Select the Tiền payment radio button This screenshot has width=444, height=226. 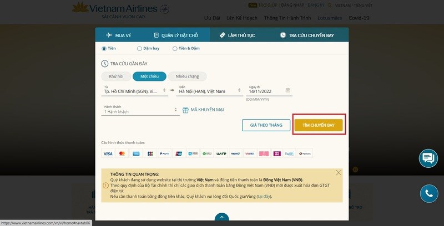tap(104, 49)
